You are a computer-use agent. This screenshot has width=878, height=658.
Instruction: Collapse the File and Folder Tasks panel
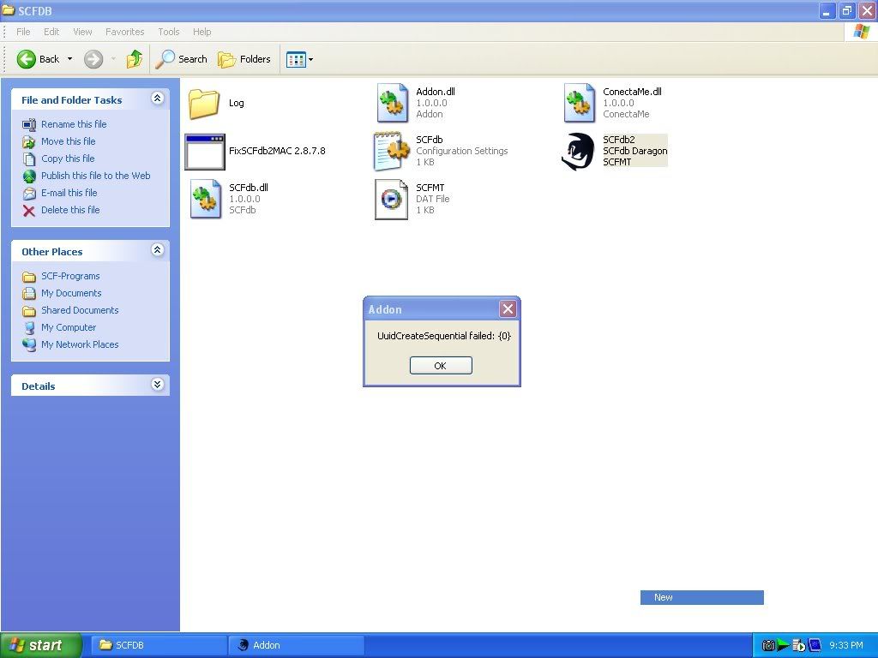[158, 99]
